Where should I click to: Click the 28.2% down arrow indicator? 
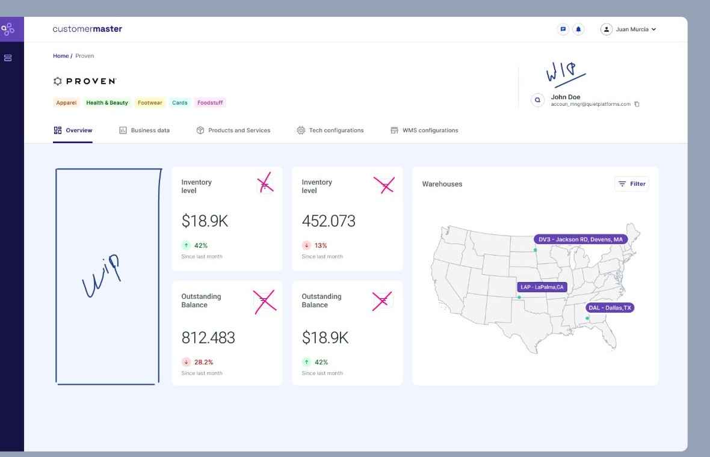click(186, 362)
